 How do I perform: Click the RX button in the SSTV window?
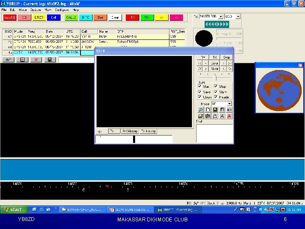[203, 57]
